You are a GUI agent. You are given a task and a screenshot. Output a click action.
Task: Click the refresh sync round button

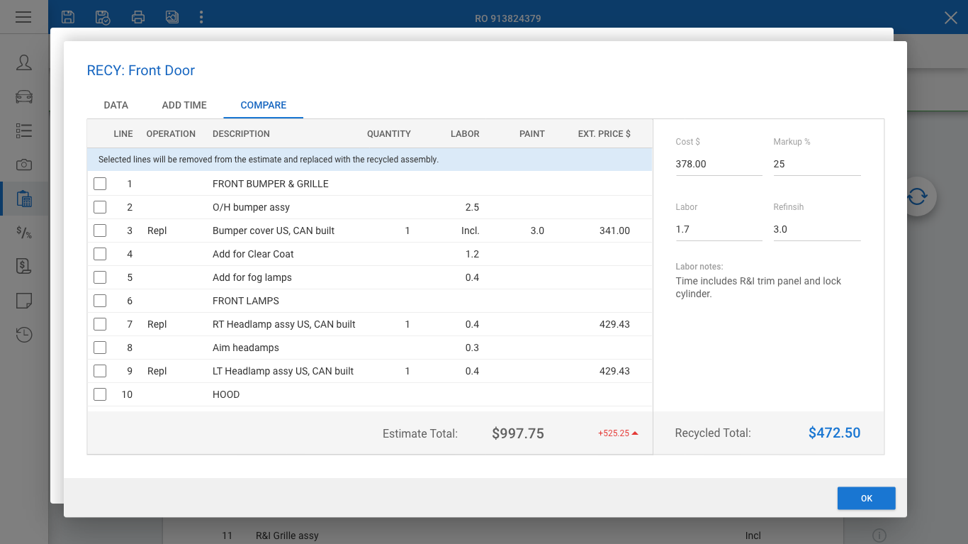(917, 196)
